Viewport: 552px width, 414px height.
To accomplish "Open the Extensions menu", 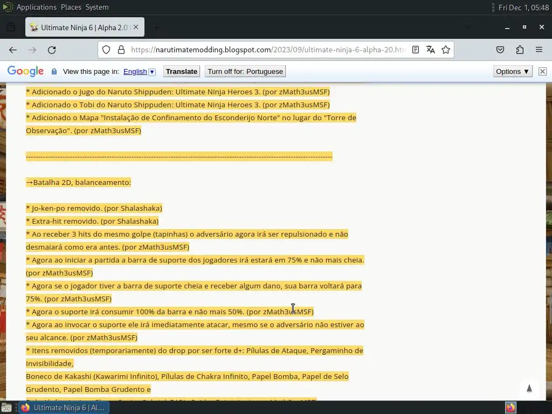I will tap(520, 50).
